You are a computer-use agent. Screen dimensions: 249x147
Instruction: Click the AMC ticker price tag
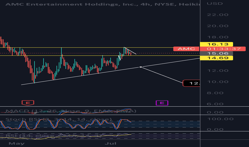click(x=186, y=49)
